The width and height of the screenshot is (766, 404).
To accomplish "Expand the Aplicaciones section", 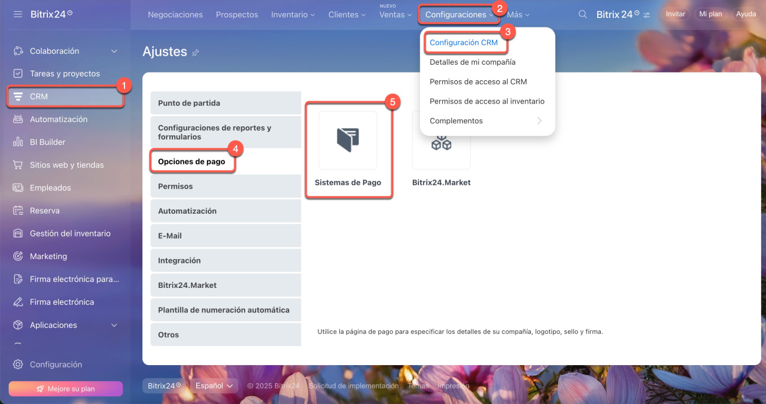I will (x=114, y=325).
